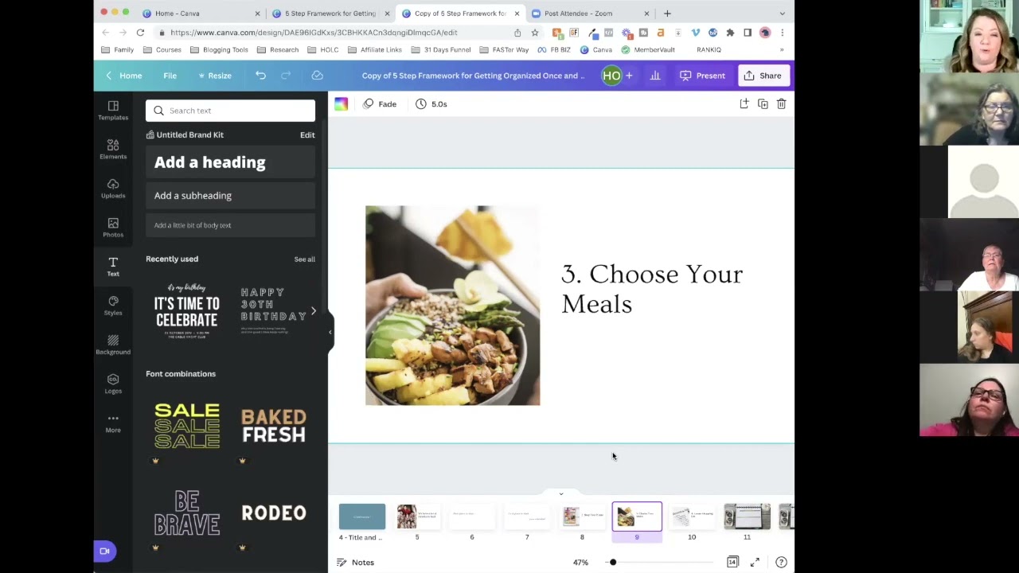Add a little bit of body text
1019x573 pixels.
tap(230, 225)
